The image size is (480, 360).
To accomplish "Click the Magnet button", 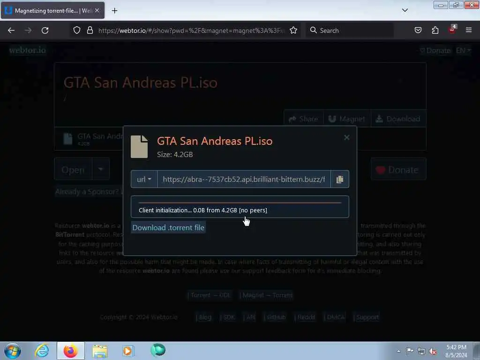I will coord(347,119).
